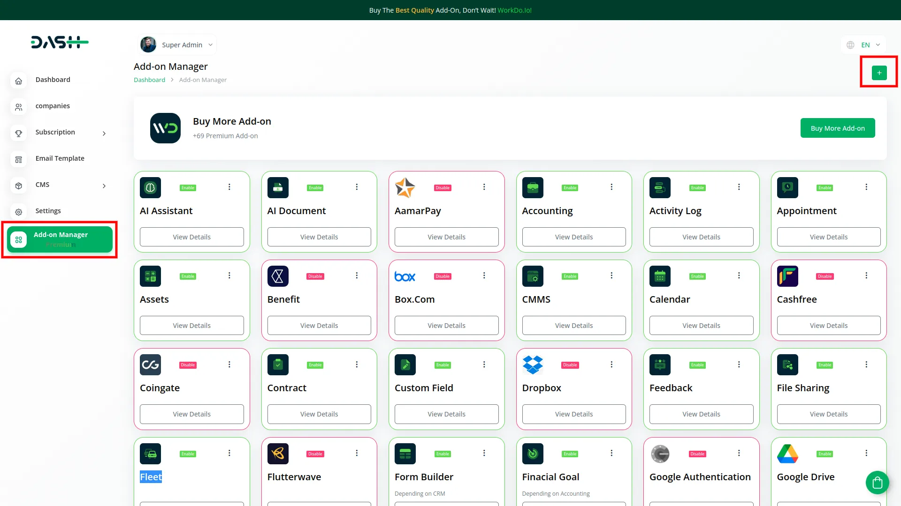Open the Super Admin user dropdown
Viewport: 901px width, 506px height.
(177, 45)
